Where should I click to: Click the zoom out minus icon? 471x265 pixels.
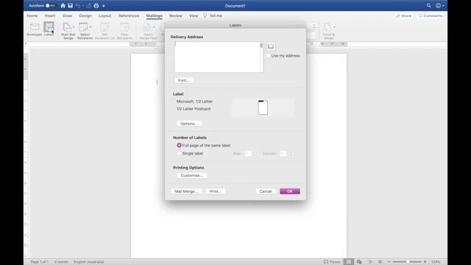(389, 262)
